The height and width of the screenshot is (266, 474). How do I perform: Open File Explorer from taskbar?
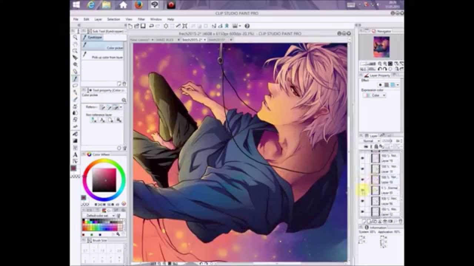coord(106,5)
